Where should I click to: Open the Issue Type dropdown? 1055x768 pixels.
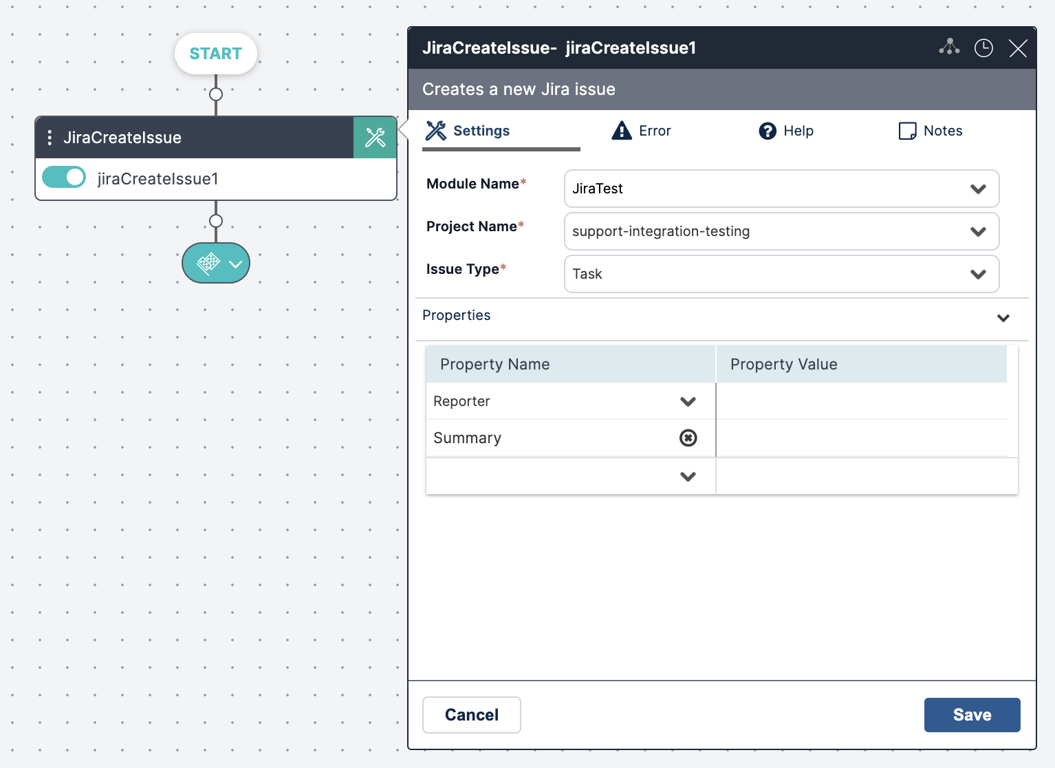[781, 274]
